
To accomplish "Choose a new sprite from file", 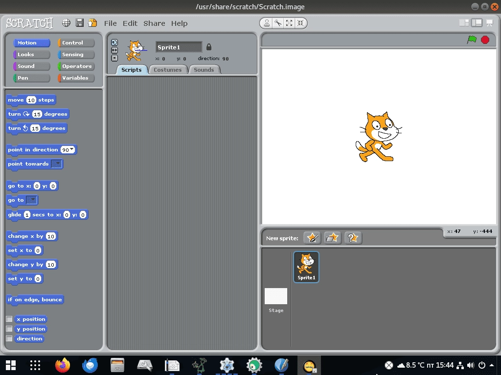I will [x=332, y=238].
